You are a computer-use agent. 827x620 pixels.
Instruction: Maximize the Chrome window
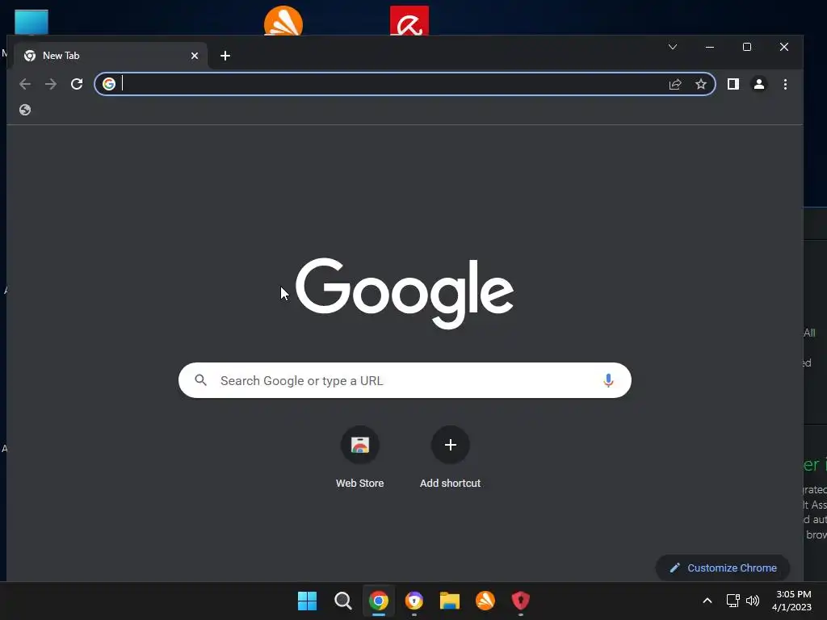point(747,47)
